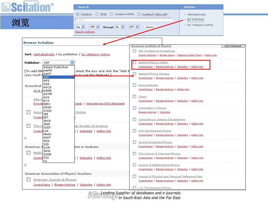Choose AAPM from the publisher list
The width and height of the screenshot is (268, 201).
pos(59,70)
